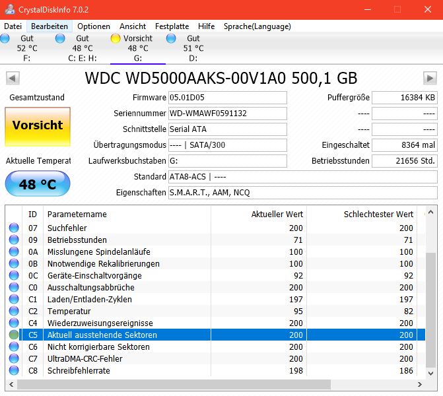The image size is (443, 396).
Task: Click the horizontal scrollbar right arrow
Action: click(x=420, y=384)
